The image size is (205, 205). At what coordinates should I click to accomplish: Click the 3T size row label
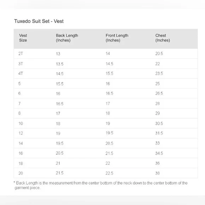[x=20, y=64]
